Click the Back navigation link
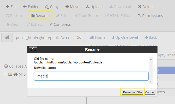 151,37
